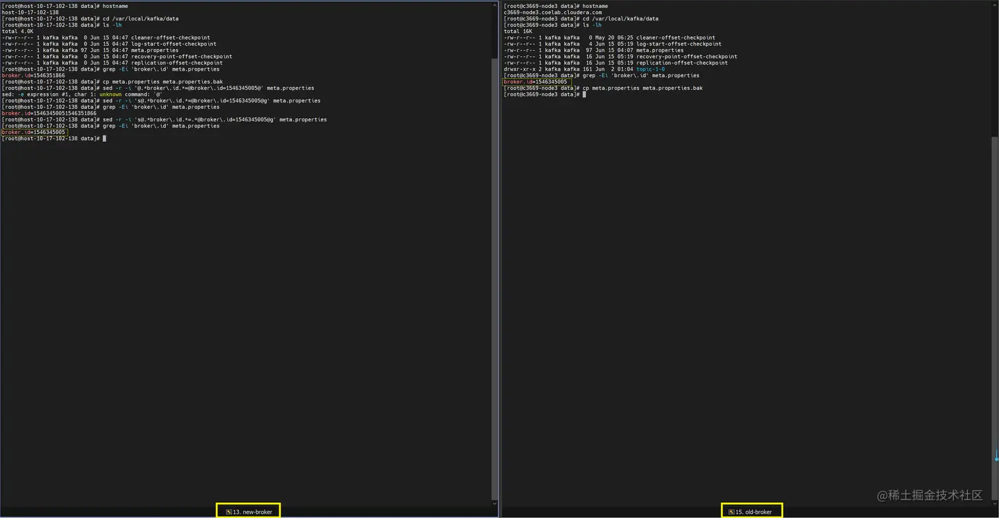Image resolution: width=999 pixels, height=518 pixels.
Task: Click 'broker.id=15463450051546351866' grep output
Action: pyautogui.click(x=50, y=113)
